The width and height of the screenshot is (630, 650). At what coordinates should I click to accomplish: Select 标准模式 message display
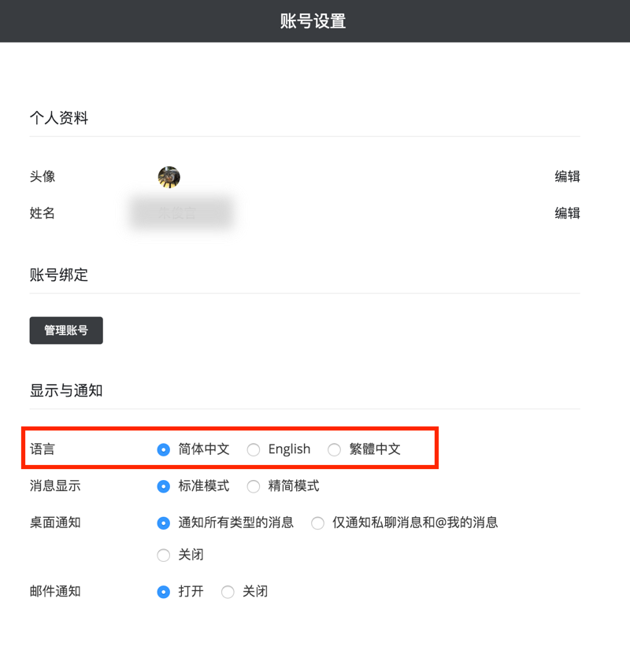[164, 486]
